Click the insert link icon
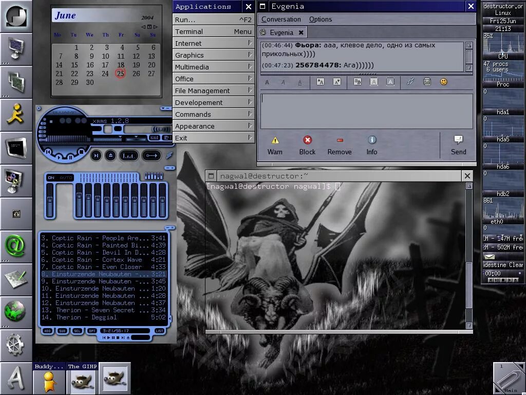The width and height of the screenshot is (526, 395). point(410,82)
